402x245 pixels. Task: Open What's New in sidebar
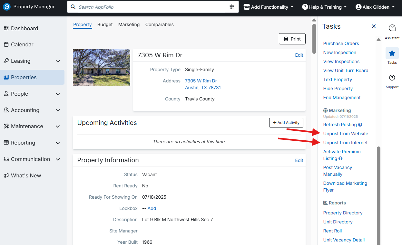(22, 175)
